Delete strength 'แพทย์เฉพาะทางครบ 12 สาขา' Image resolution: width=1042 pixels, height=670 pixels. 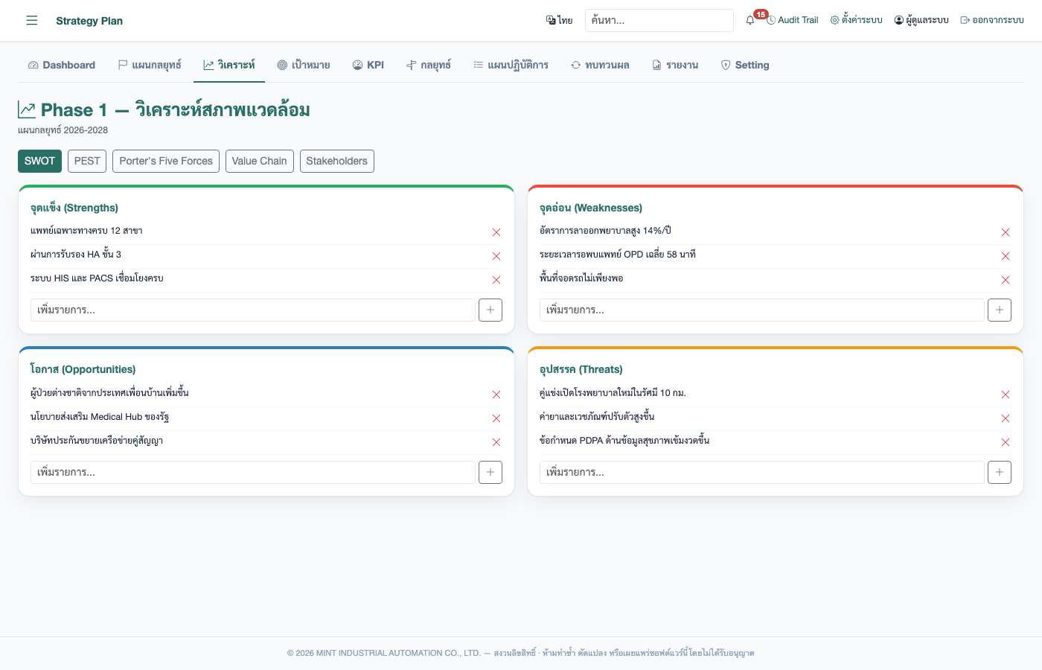pyautogui.click(x=496, y=232)
